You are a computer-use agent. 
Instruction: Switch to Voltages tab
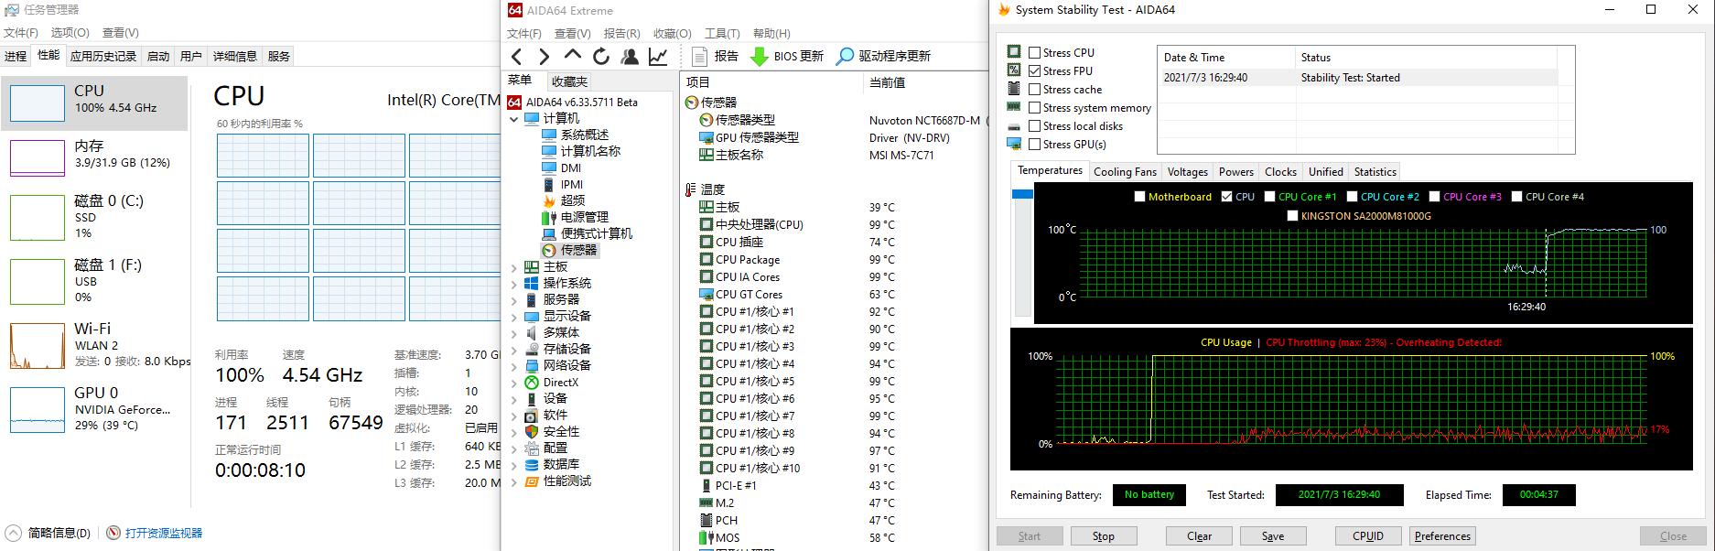point(1188,172)
